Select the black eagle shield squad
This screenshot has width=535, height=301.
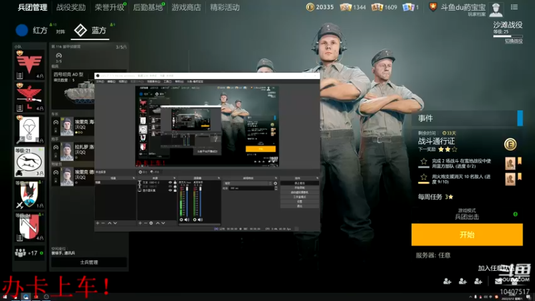(29, 194)
